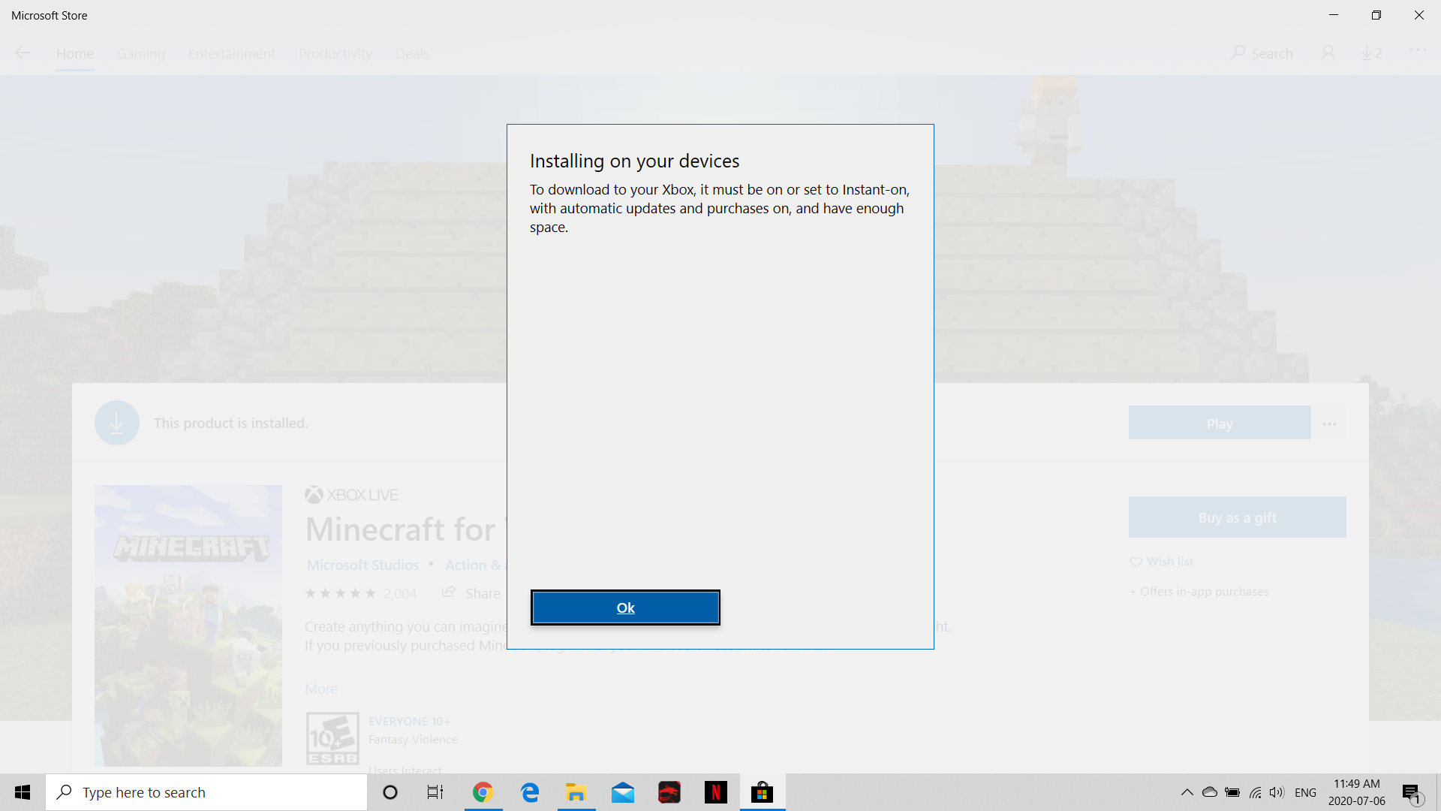Focus the taskbar Type here to search box

coord(206,792)
